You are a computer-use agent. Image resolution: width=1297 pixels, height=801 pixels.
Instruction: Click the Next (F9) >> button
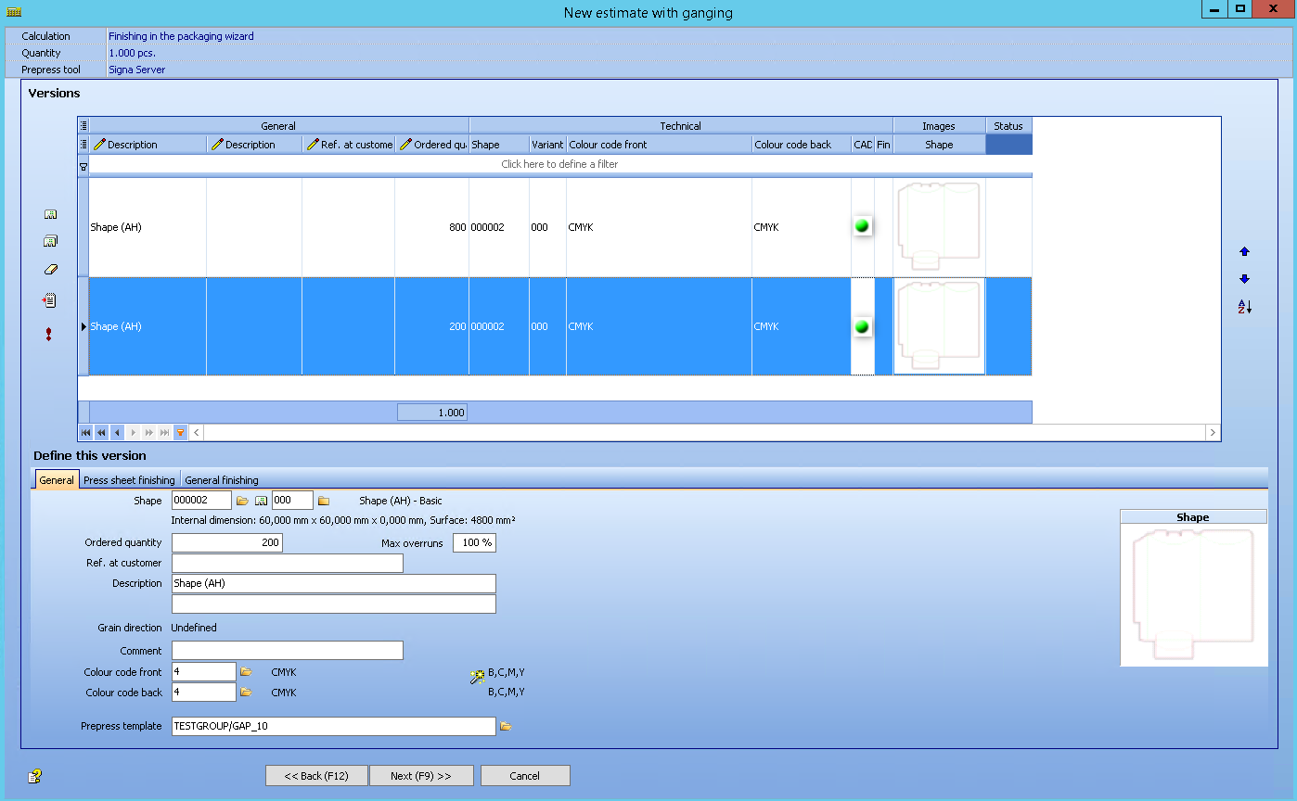(x=421, y=776)
